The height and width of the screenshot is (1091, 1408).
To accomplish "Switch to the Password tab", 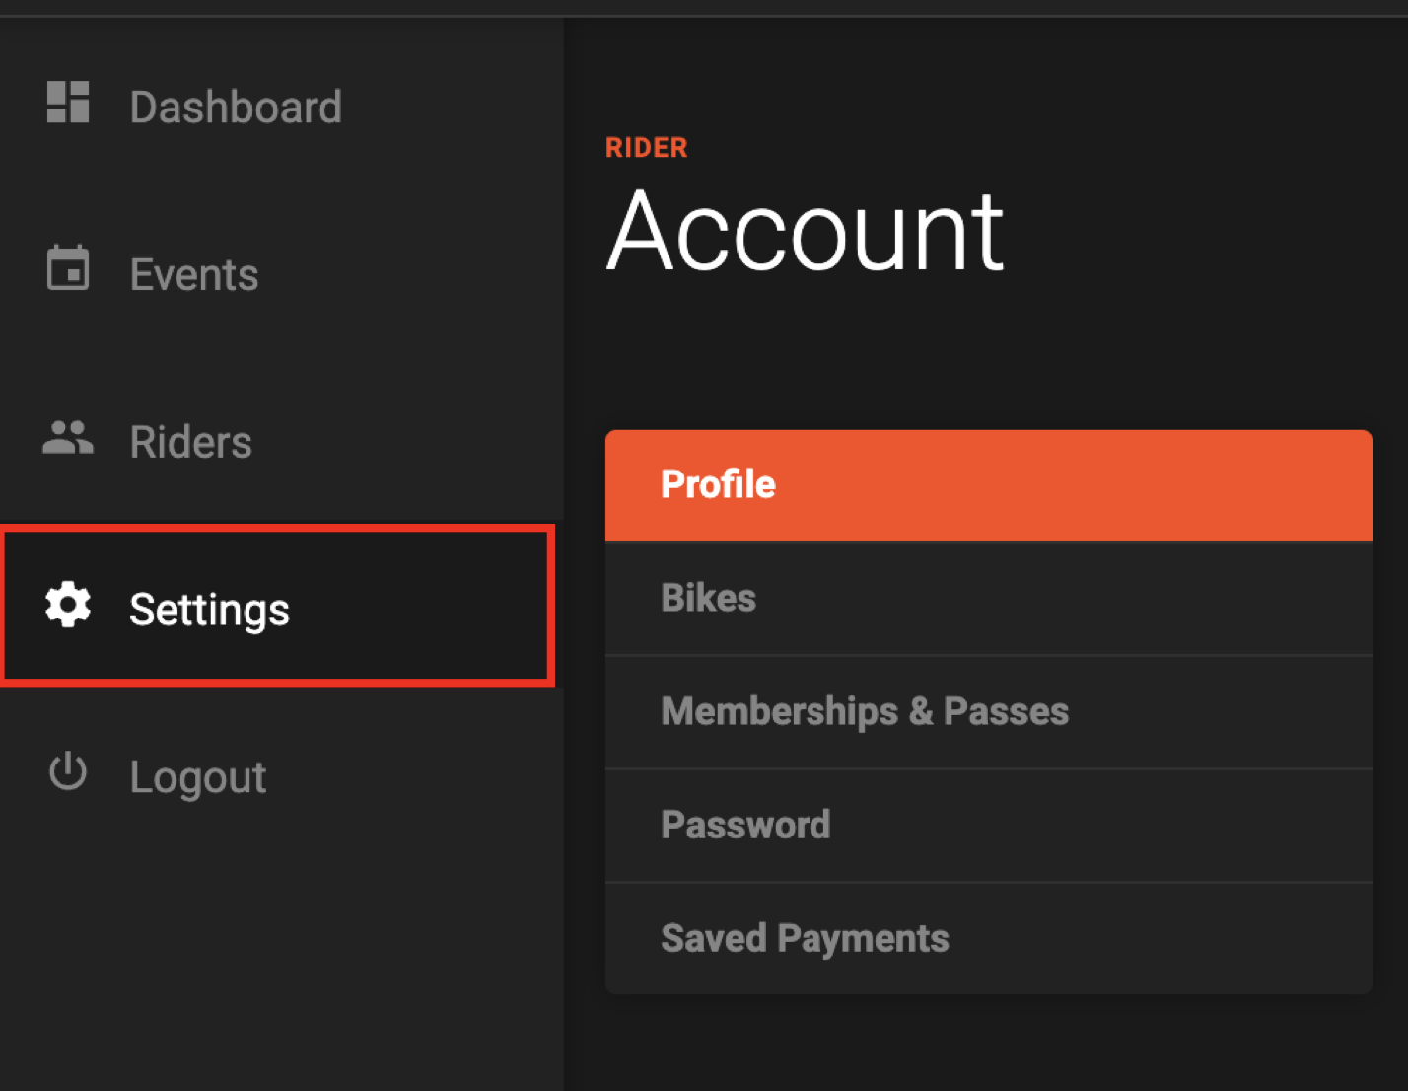I will coord(988,826).
